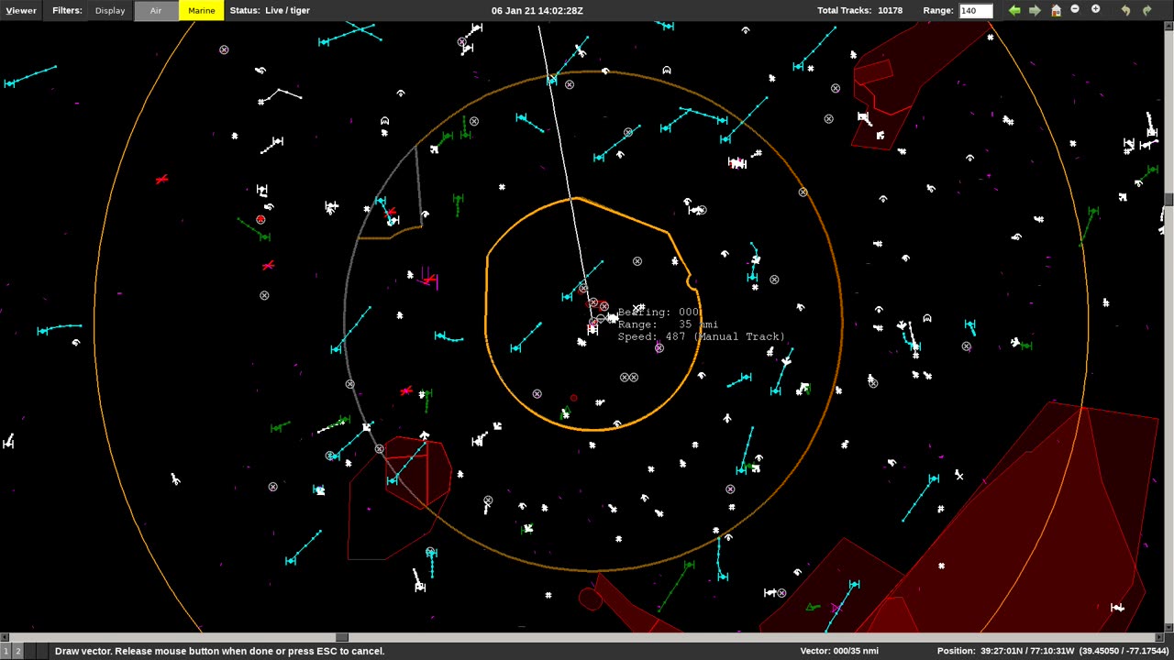Toggle the yellow Marine filter
Image resolution: width=1174 pixels, height=660 pixels.
click(x=201, y=10)
